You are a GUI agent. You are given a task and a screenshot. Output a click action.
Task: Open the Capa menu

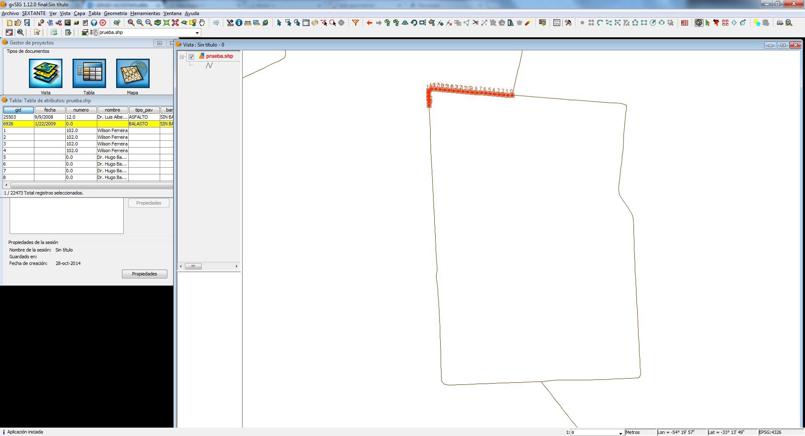pos(79,13)
